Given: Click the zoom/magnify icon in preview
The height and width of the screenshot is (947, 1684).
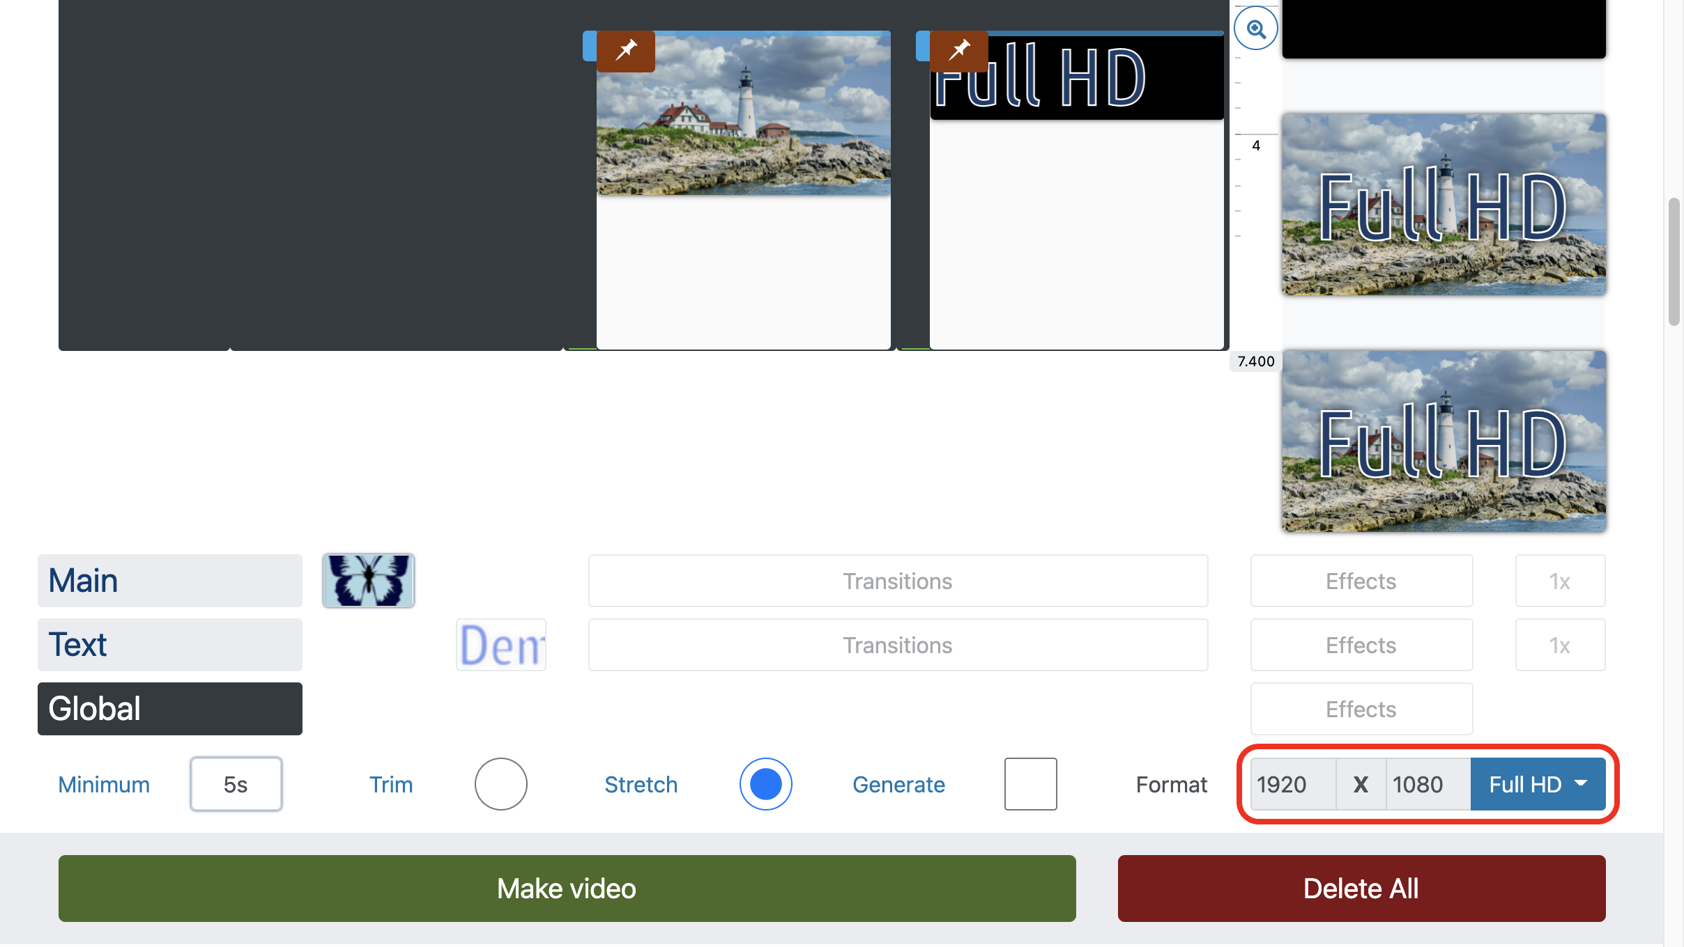Looking at the screenshot, I should (1256, 28).
